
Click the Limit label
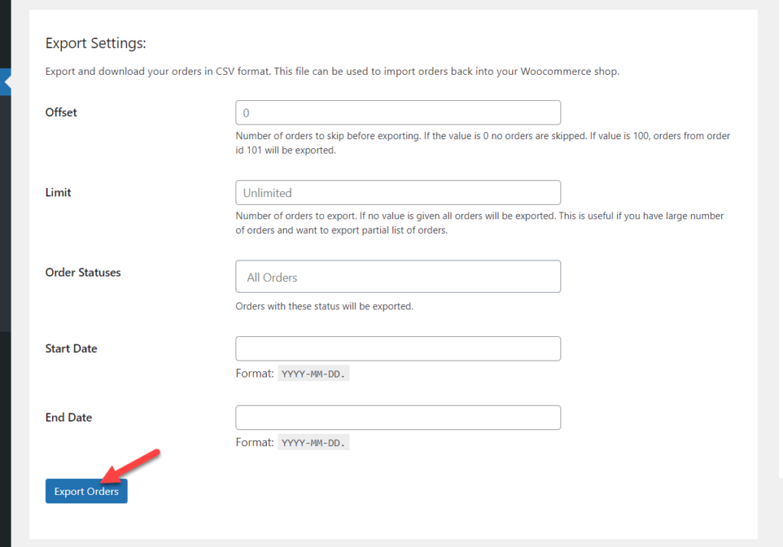click(58, 193)
